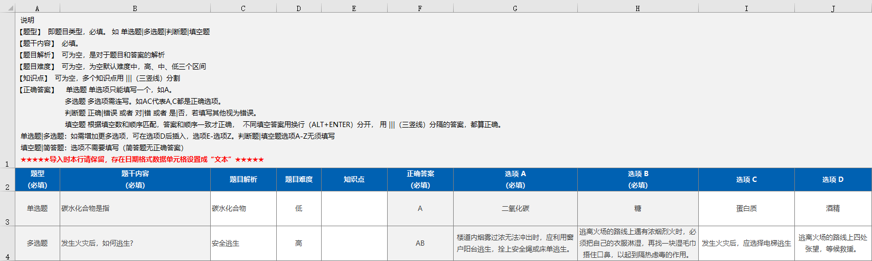This screenshot has height=261, width=872.
Task: Click the 二氧化碳 option cell
Action: pos(515,208)
